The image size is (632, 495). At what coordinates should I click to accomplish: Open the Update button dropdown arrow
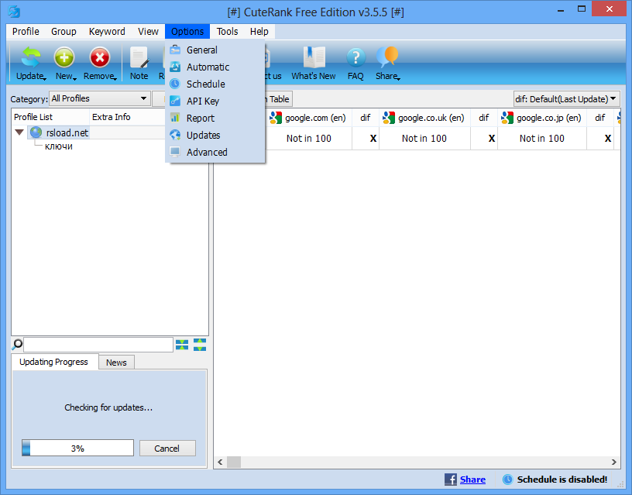pyautogui.click(x=45, y=79)
